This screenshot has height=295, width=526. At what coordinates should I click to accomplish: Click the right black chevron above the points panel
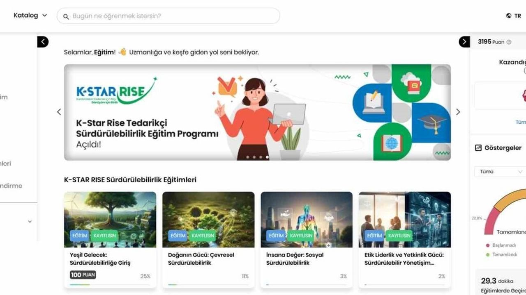(465, 41)
